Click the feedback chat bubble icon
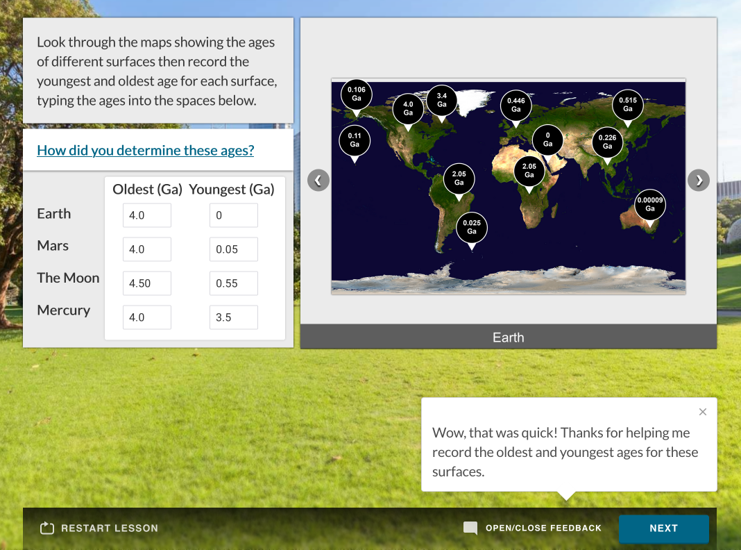 470,528
